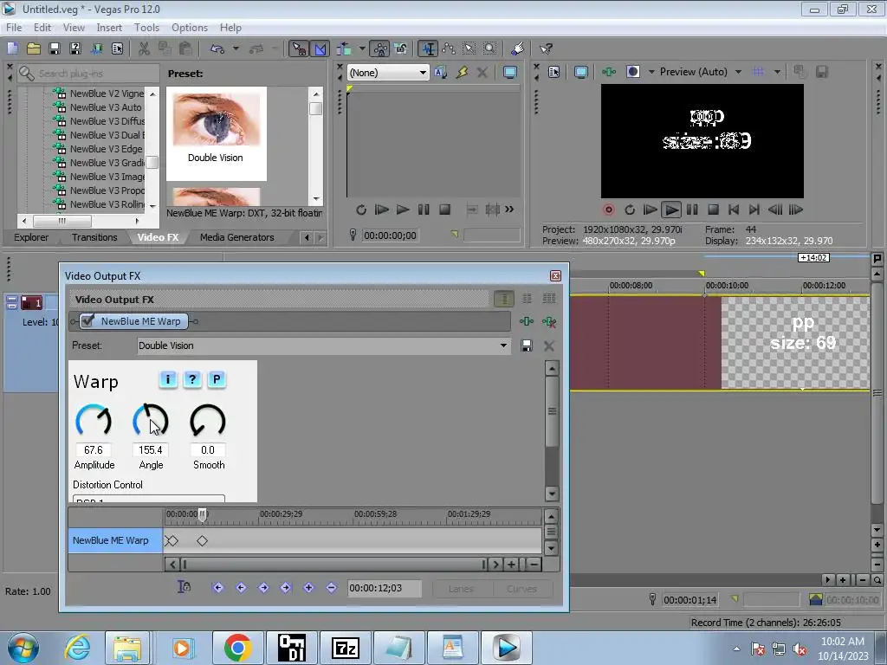The height and width of the screenshot is (665, 887).
Task: Switch to the Media Generators tab
Action: [236, 237]
